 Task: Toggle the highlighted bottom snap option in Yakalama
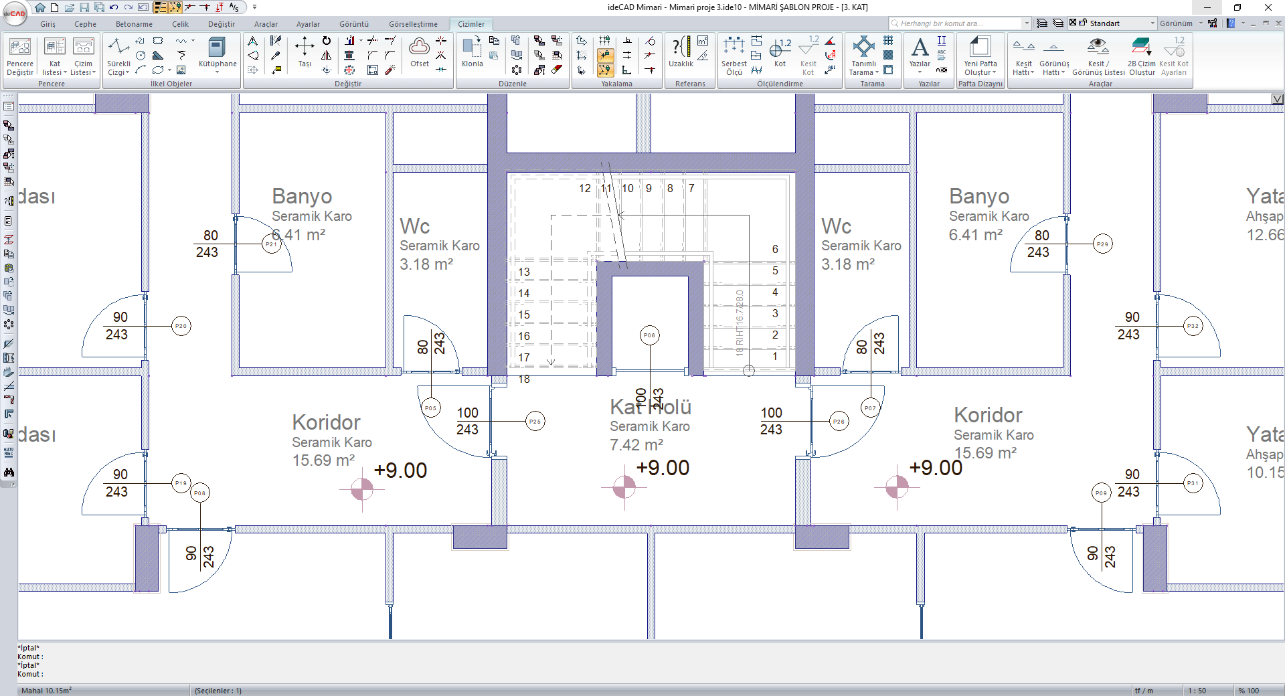605,70
